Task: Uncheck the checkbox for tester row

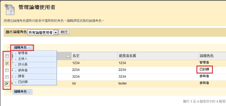Action: click(7, 83)
